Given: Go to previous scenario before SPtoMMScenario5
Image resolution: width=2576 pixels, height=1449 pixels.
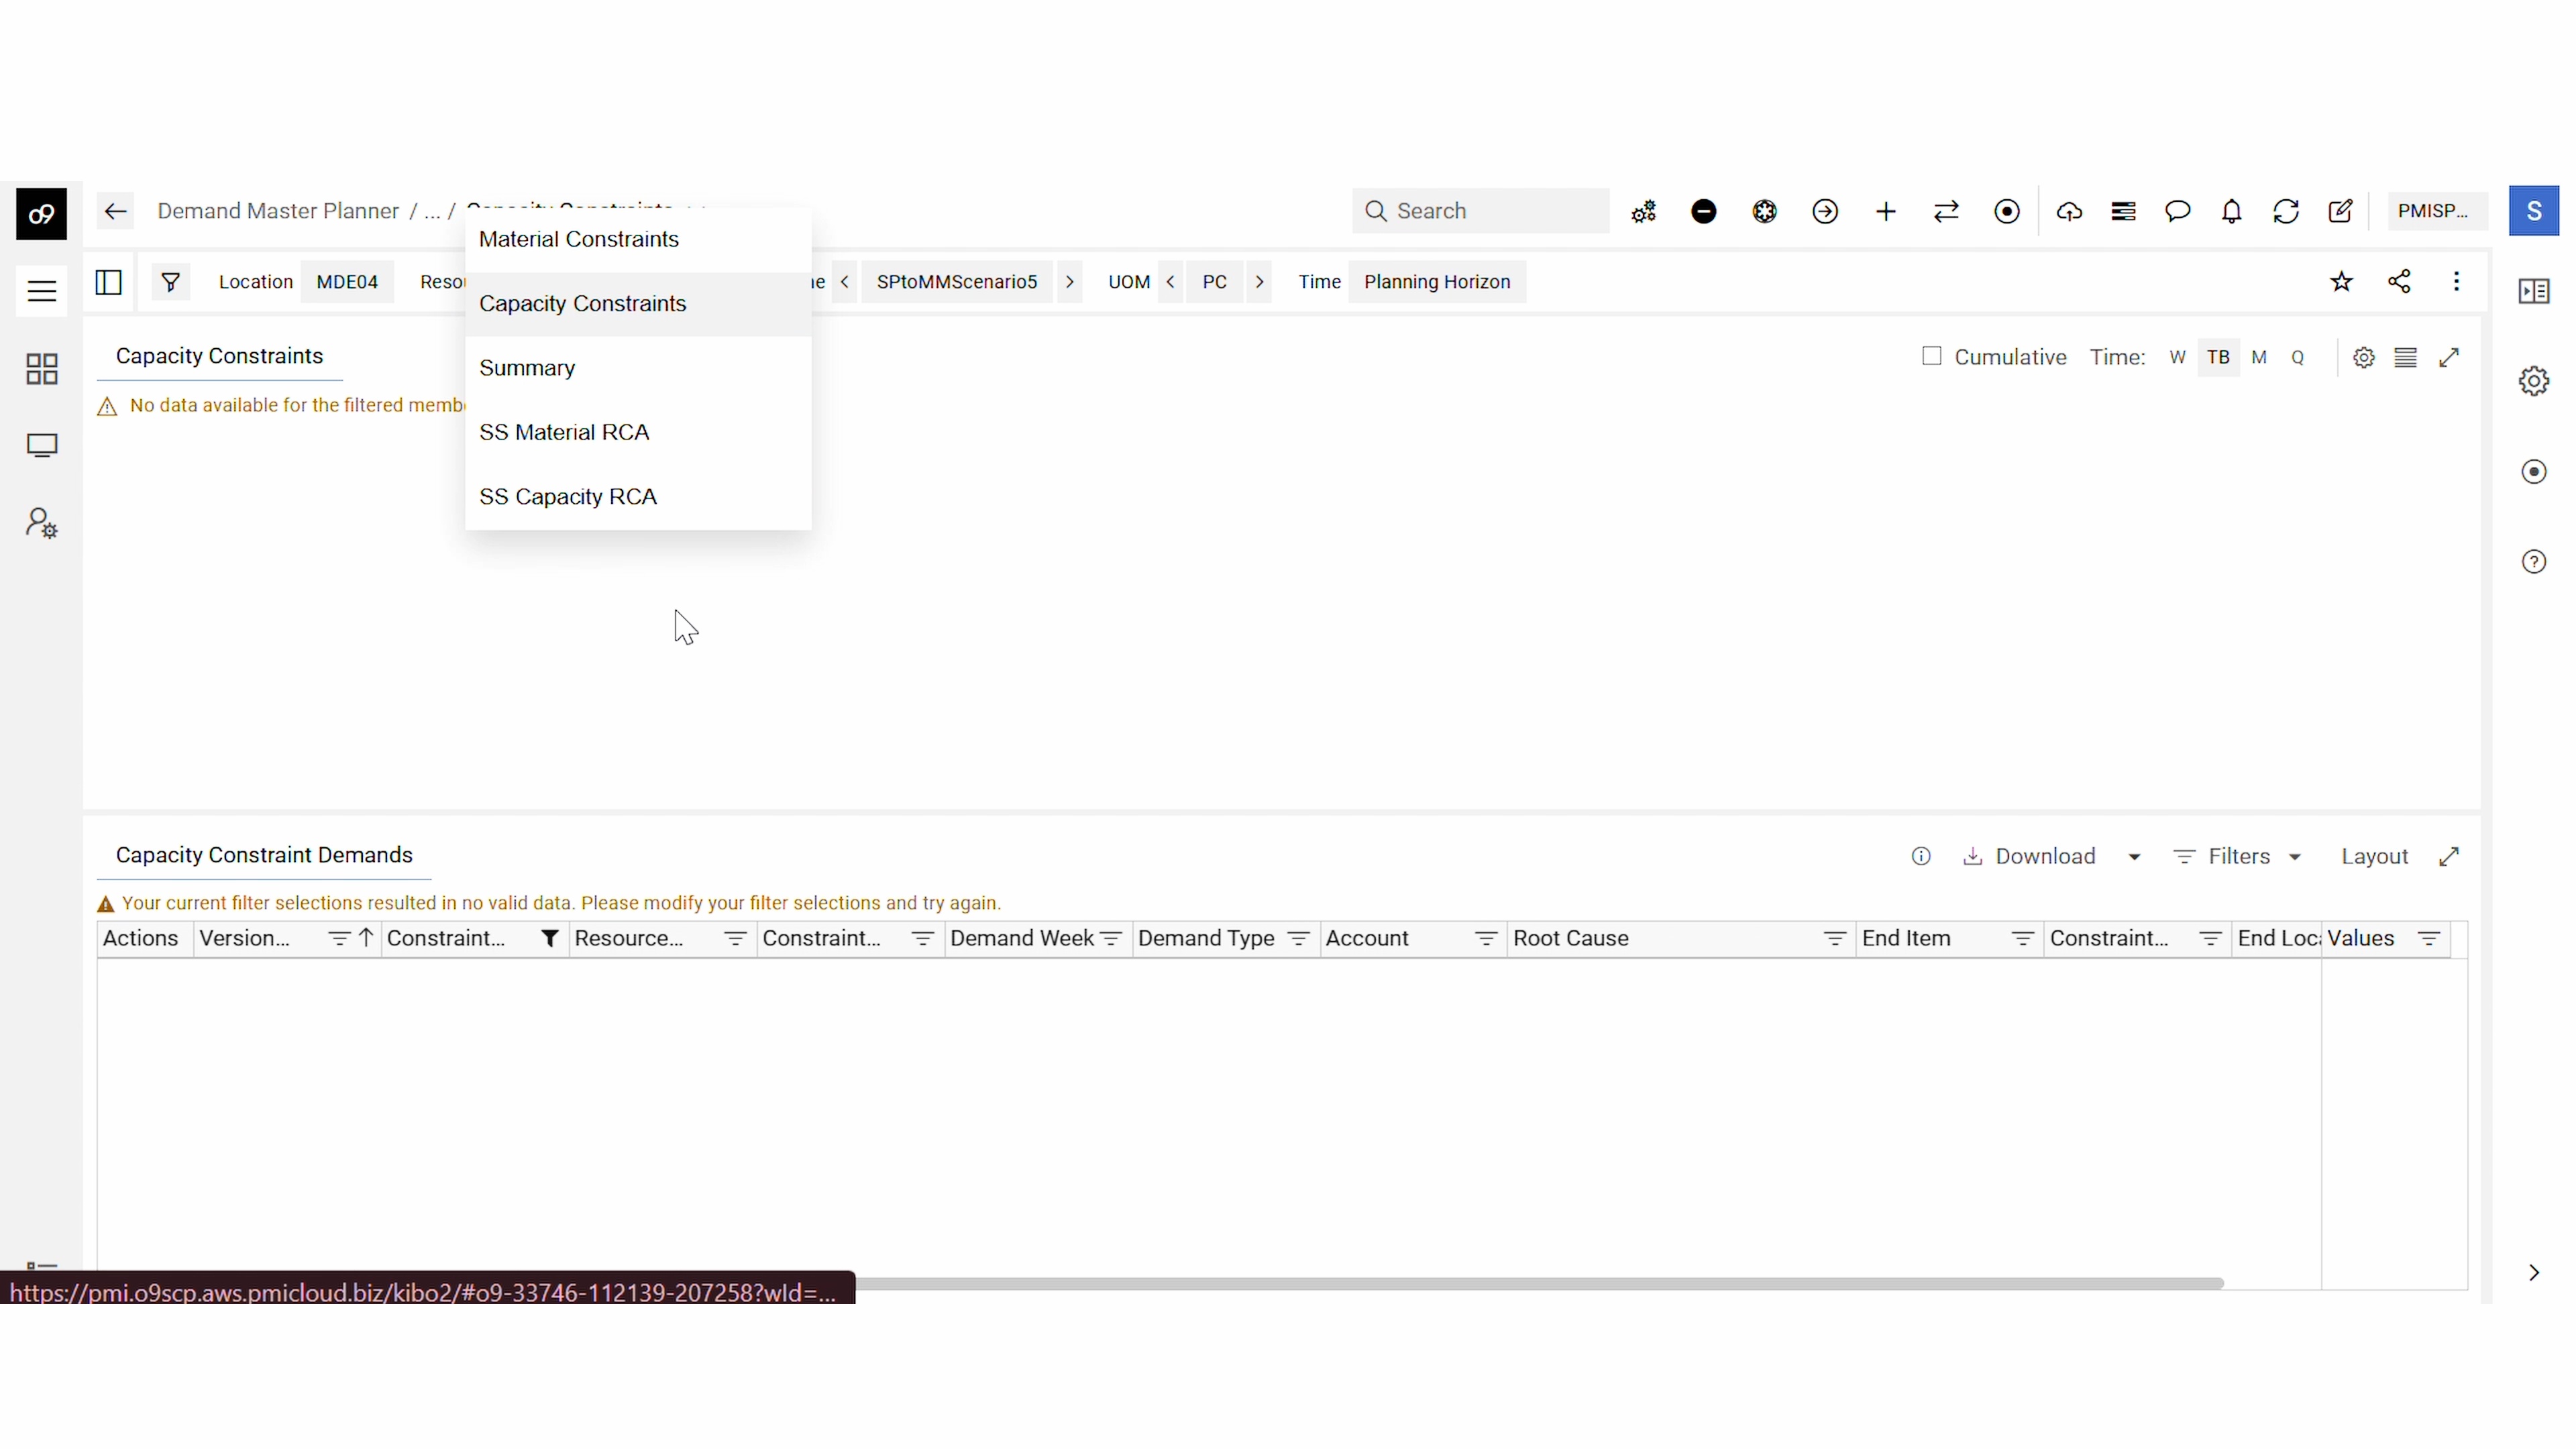Looking at the screenshot, I should click(844, 282).
